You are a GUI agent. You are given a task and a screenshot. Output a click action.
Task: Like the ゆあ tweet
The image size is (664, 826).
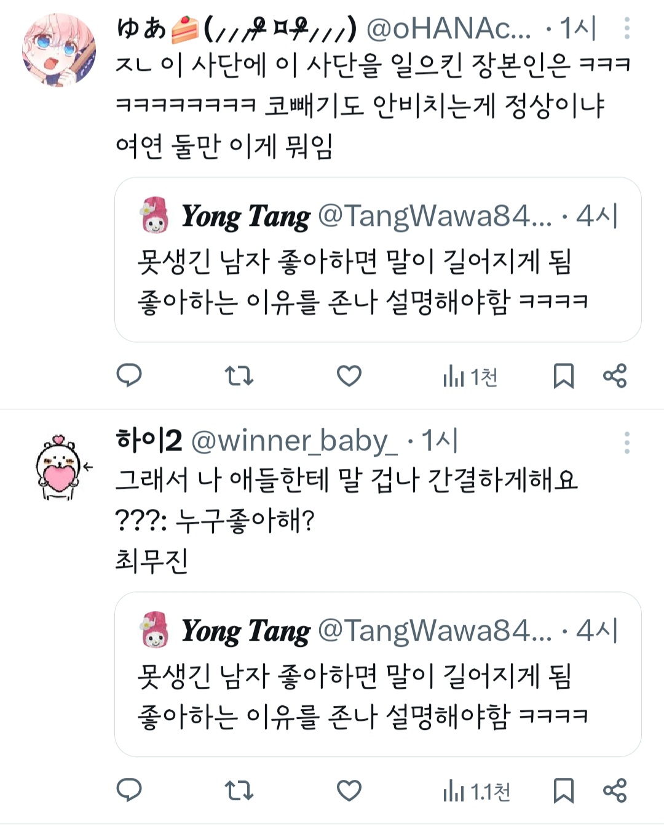[349, 375]
